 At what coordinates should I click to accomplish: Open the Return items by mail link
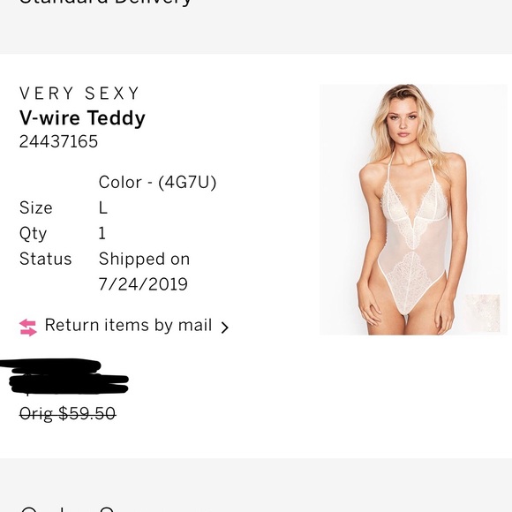[124, 327]
